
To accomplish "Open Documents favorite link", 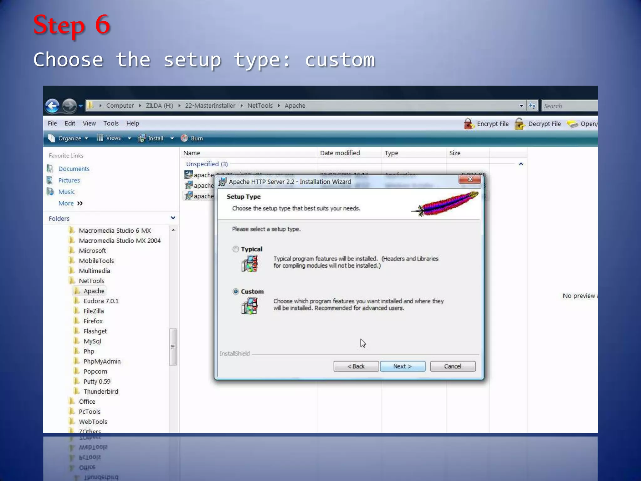I will [x=74, y=169].
